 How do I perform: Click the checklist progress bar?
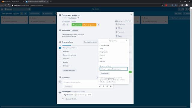click(80, 45)
